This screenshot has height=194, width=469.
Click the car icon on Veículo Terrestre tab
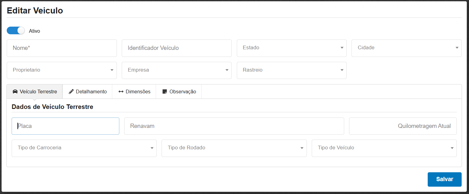pos(15,92)
